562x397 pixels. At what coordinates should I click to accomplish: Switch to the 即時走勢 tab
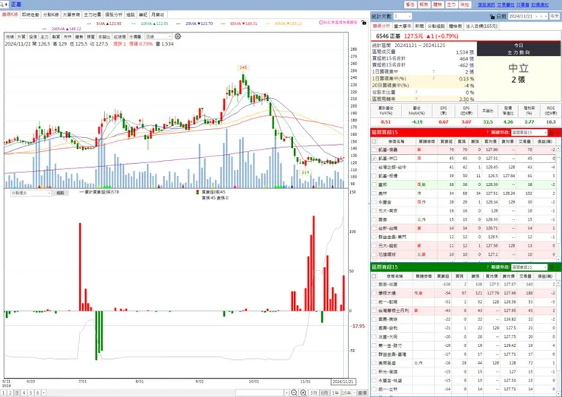click(x=30, y=14)
